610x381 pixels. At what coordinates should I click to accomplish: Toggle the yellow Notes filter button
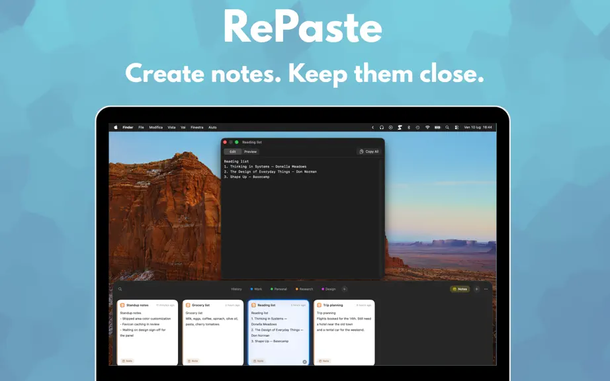[460, 289]
